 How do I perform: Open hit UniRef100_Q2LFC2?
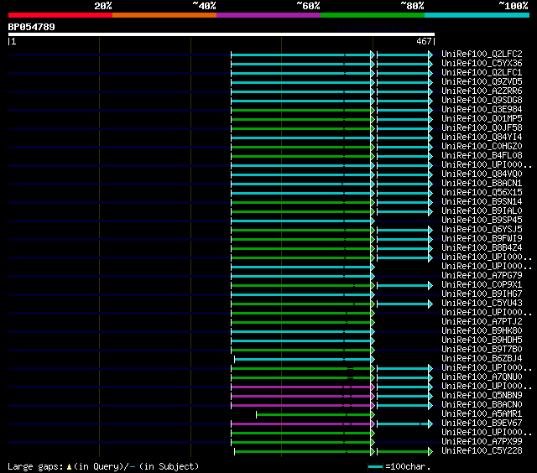tap(482, 54)
